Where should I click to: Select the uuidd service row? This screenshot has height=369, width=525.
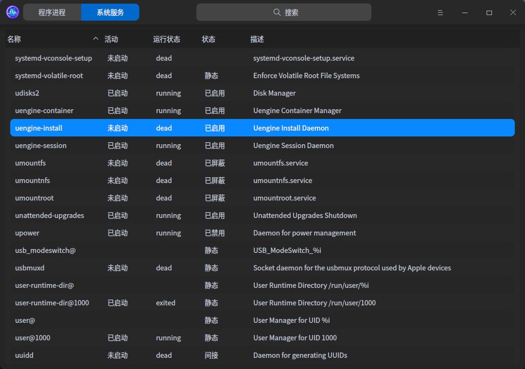(24, 355)
